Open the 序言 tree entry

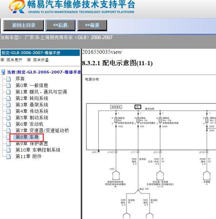tap(20, 78)
